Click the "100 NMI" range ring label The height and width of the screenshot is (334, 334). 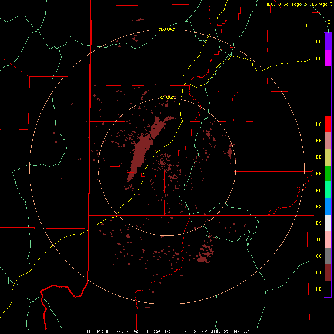coord(167,29)
